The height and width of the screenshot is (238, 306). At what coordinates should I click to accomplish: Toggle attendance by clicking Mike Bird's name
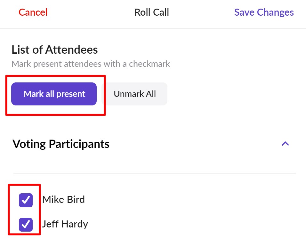[63, 200]
